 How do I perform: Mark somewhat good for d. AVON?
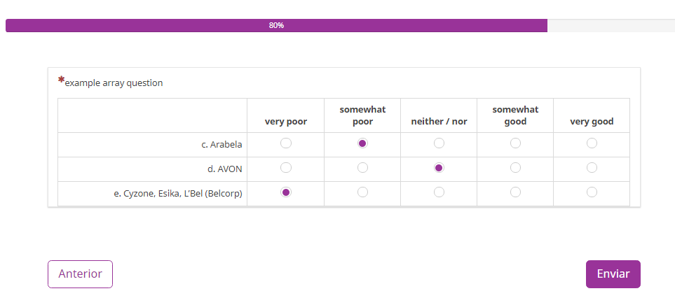click(x=515, y=167)
